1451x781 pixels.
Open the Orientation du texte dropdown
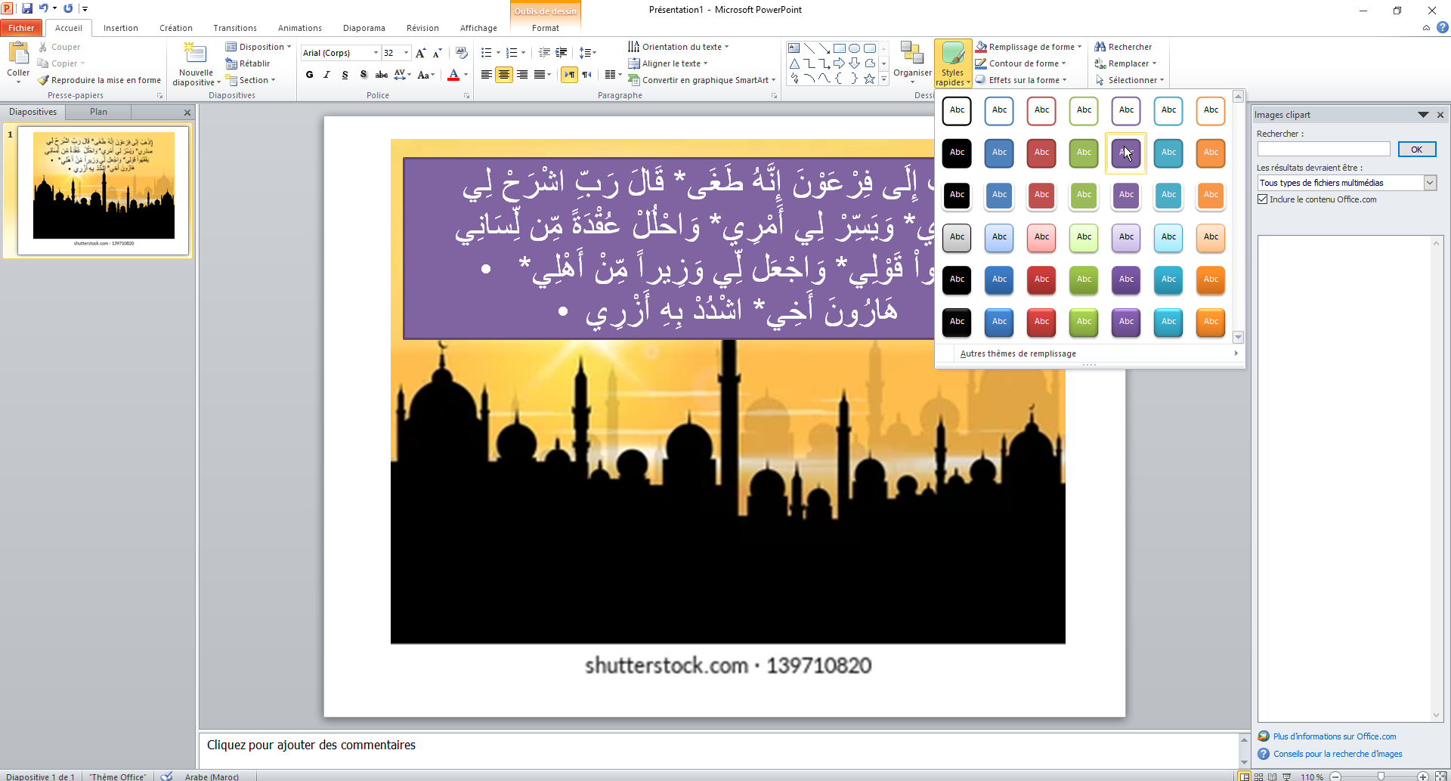tap(679, 47)
